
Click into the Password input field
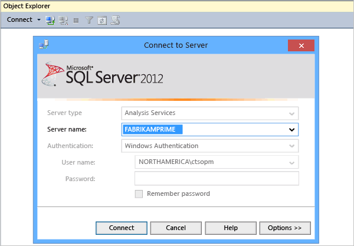click(x=217, y=179)
